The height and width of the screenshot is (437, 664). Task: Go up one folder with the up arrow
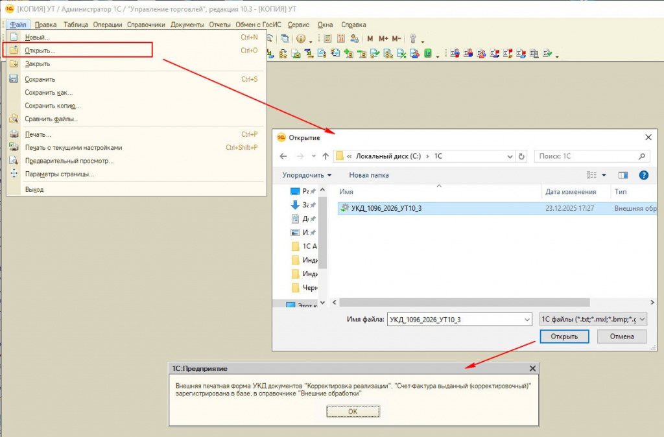point(324,156)
